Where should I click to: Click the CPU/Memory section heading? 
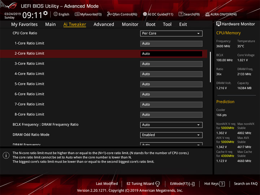click(228, 33)
